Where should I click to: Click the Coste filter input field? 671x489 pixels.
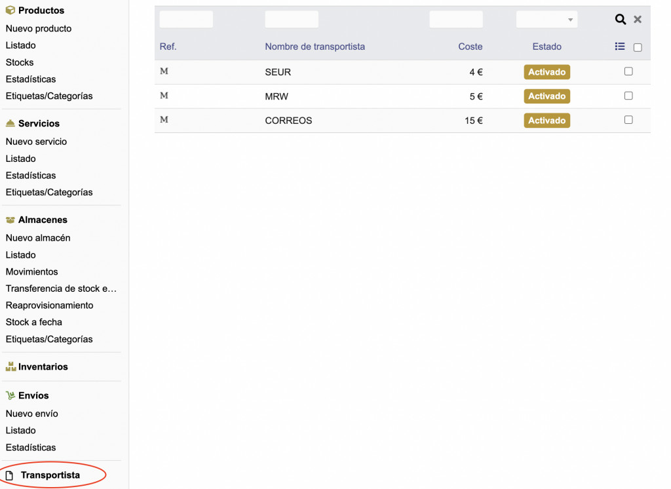456,20
